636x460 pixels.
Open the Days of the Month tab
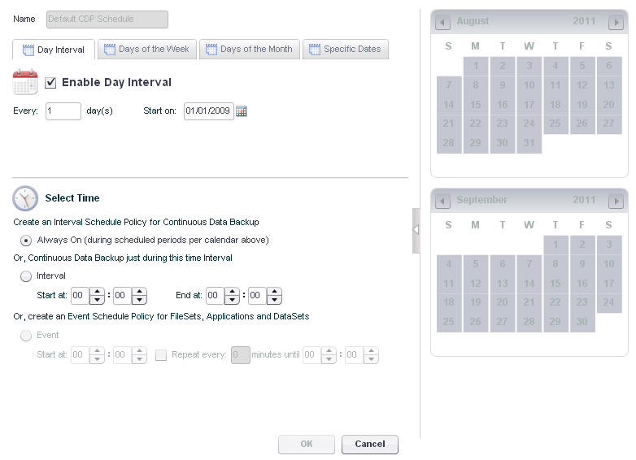[250, 49]
